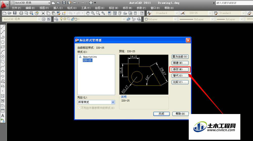This screenshot has height=141, width=253.
Task: Select the Gradient tool
Action: (x=3, y=101)
